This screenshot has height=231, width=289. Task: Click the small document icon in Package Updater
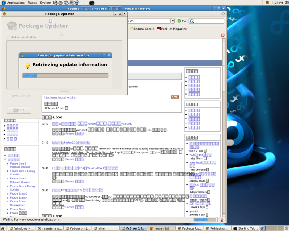(x=51, y=21)
